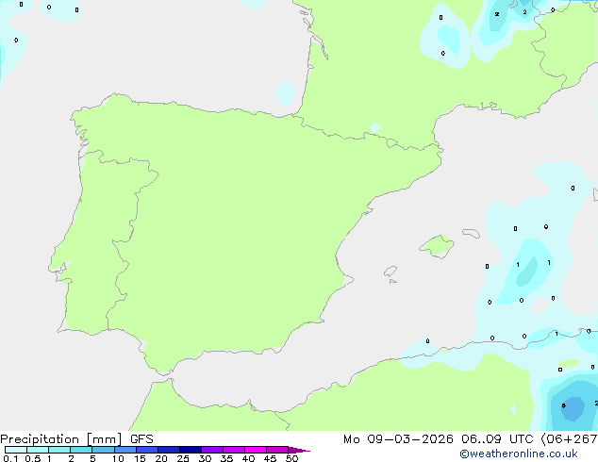Image resolution: width=598 pixels, height=462 pixels.
Task: Click the '20' legend scale label
Action: click(161, 458)
